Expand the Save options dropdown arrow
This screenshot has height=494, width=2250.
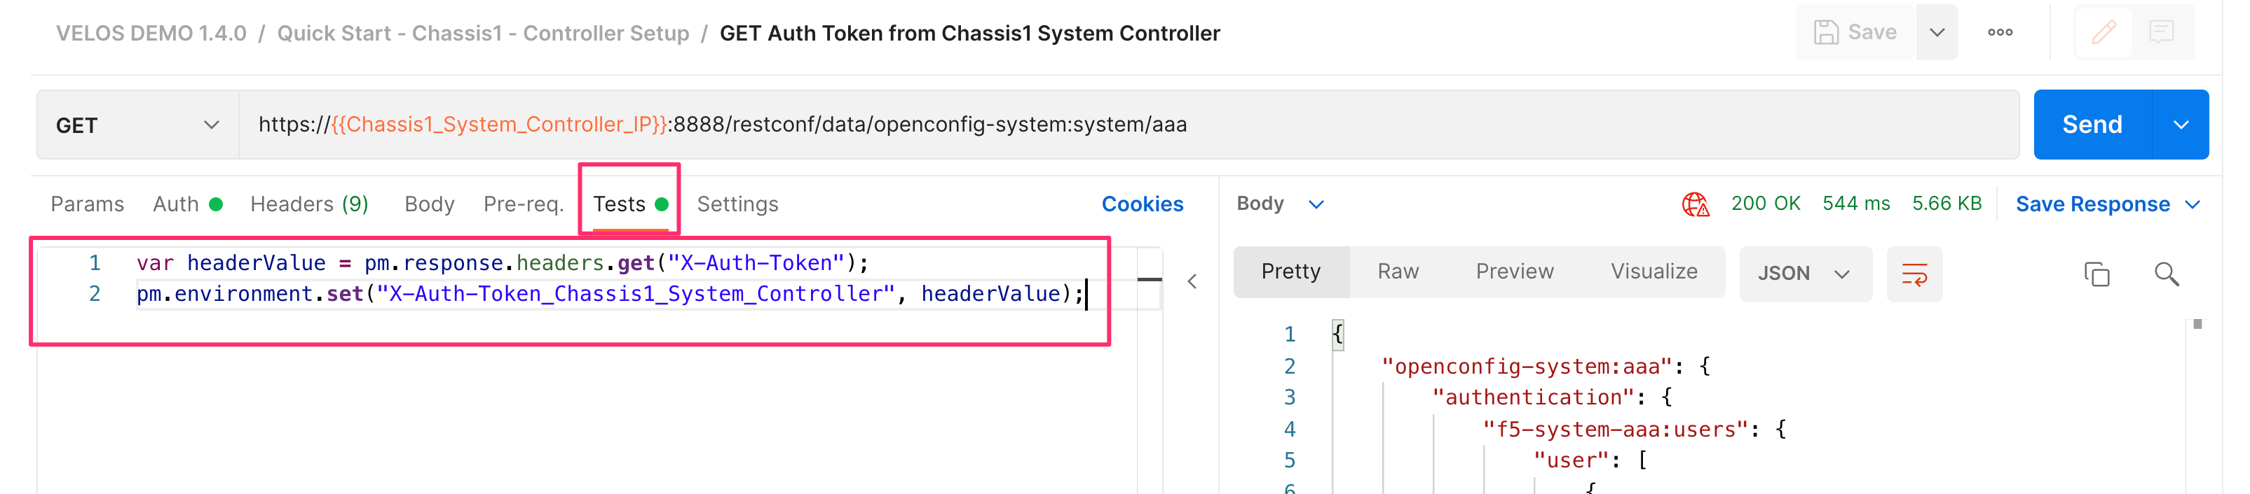coord(1937,32)
